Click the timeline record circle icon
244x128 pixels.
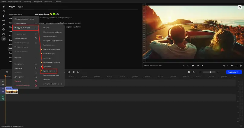[x=7, y=72]
